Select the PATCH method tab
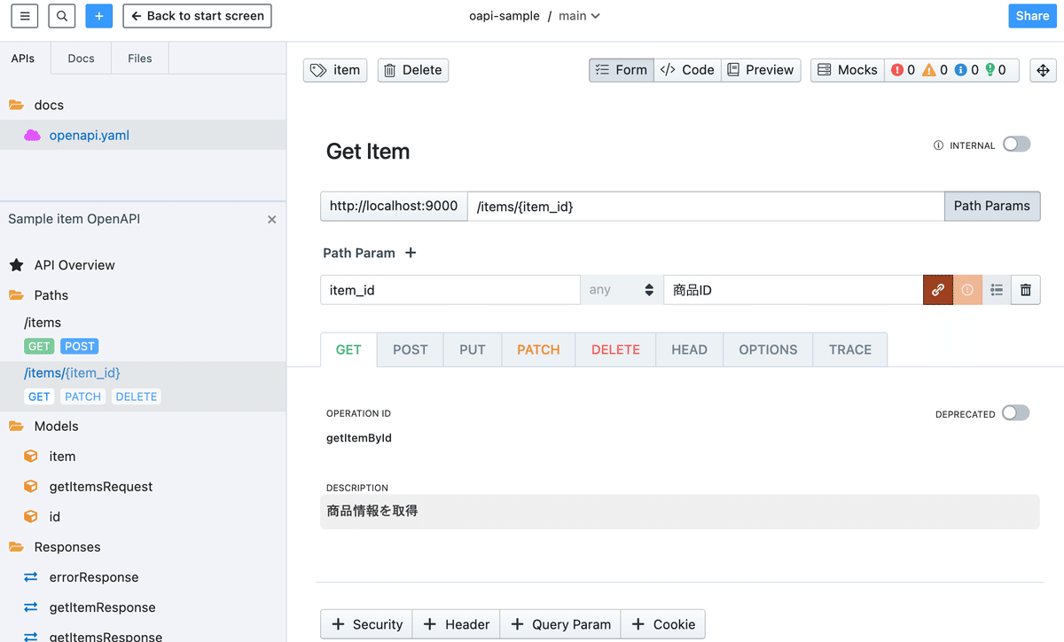Screen dimensions: 1064x642 tap(537, 348)
